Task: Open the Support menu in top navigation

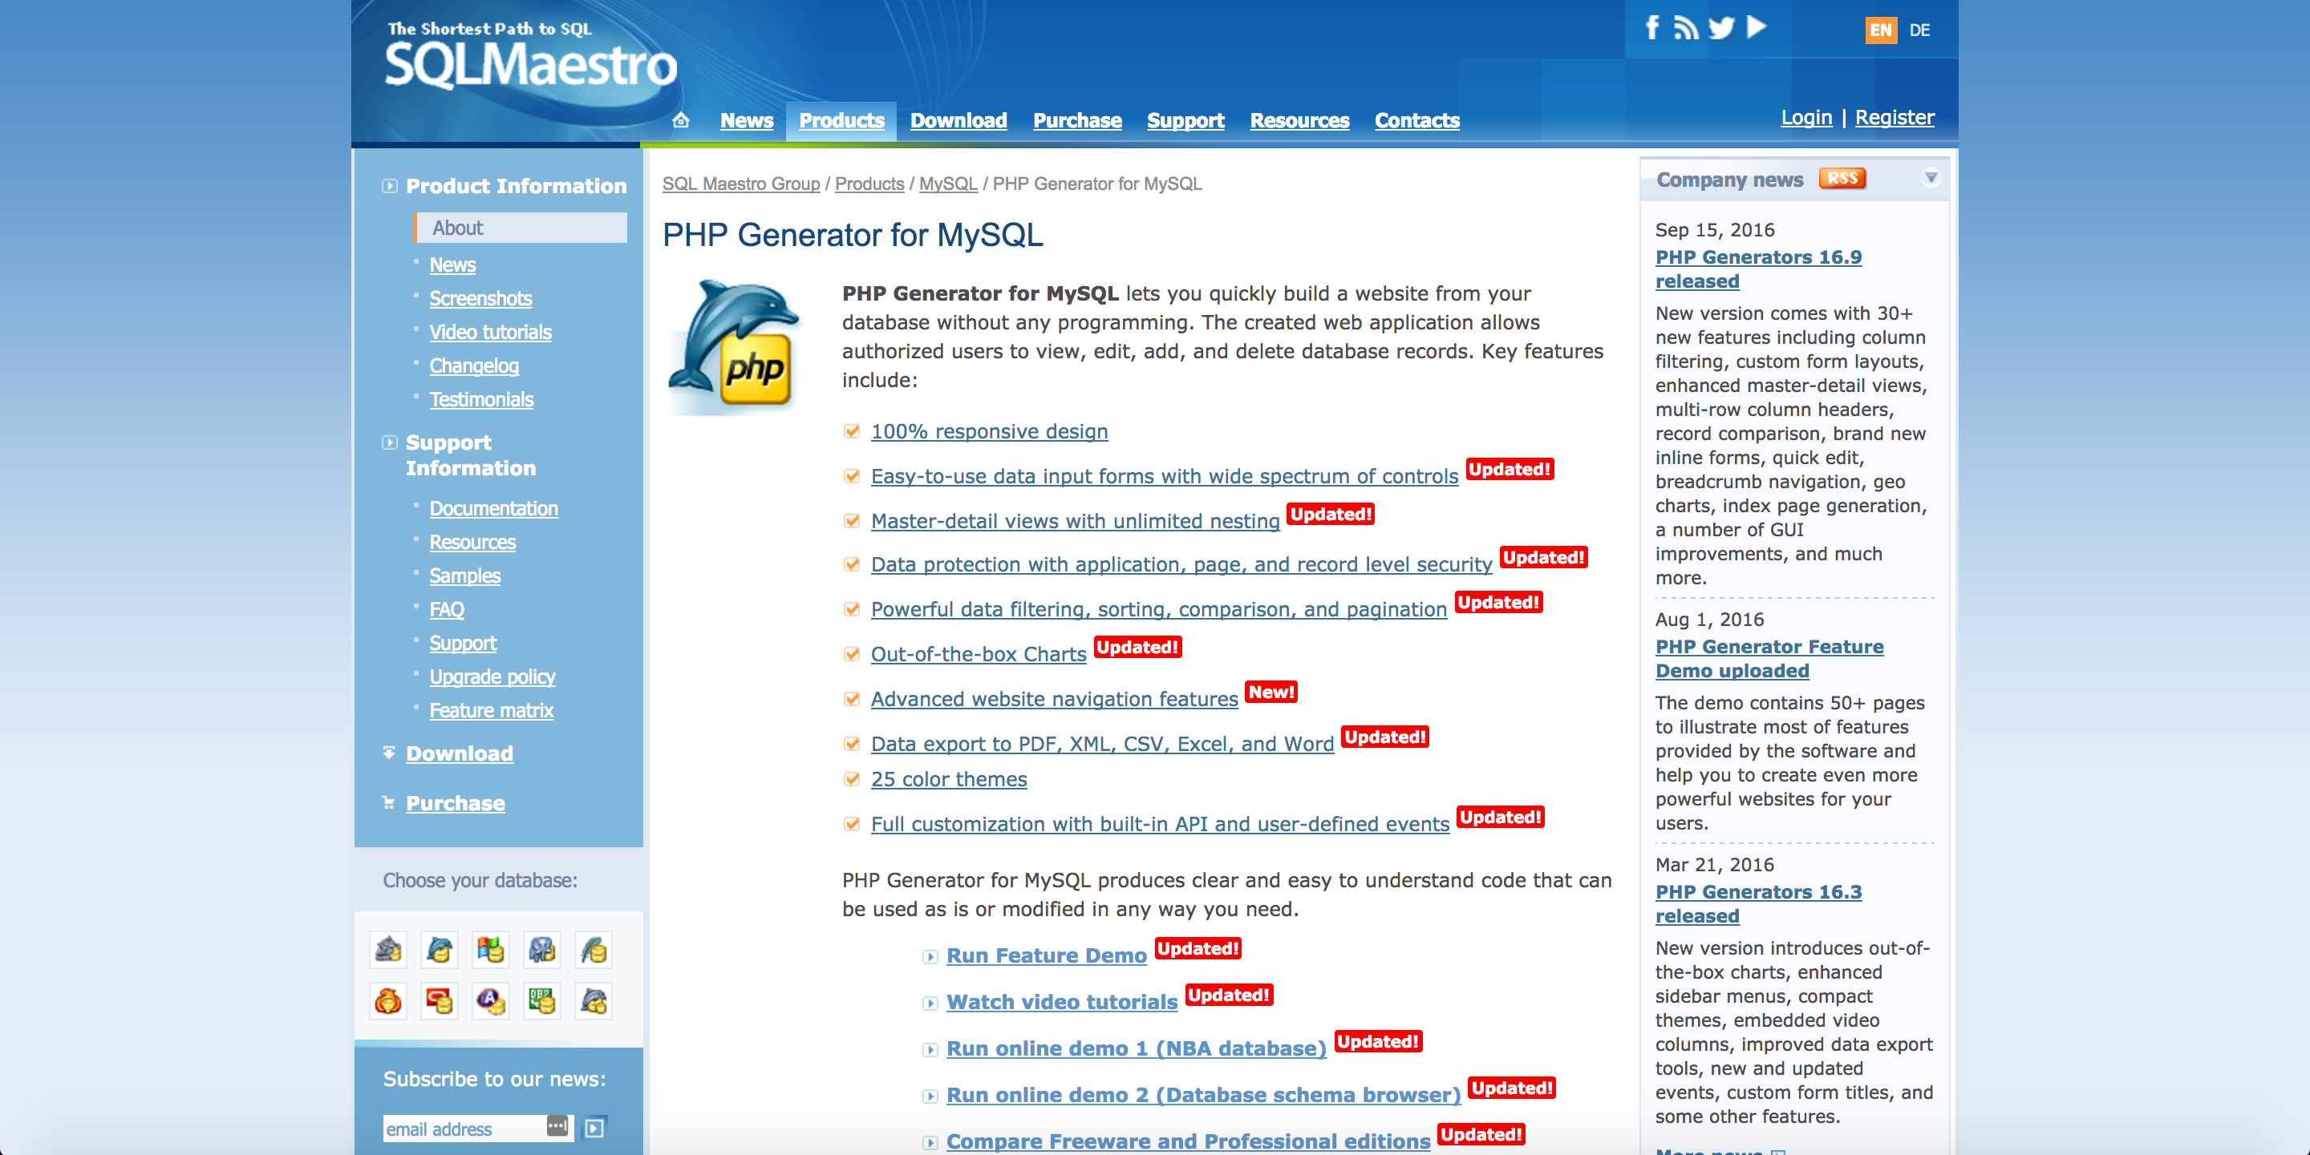Action: [x=1185, y=121]
